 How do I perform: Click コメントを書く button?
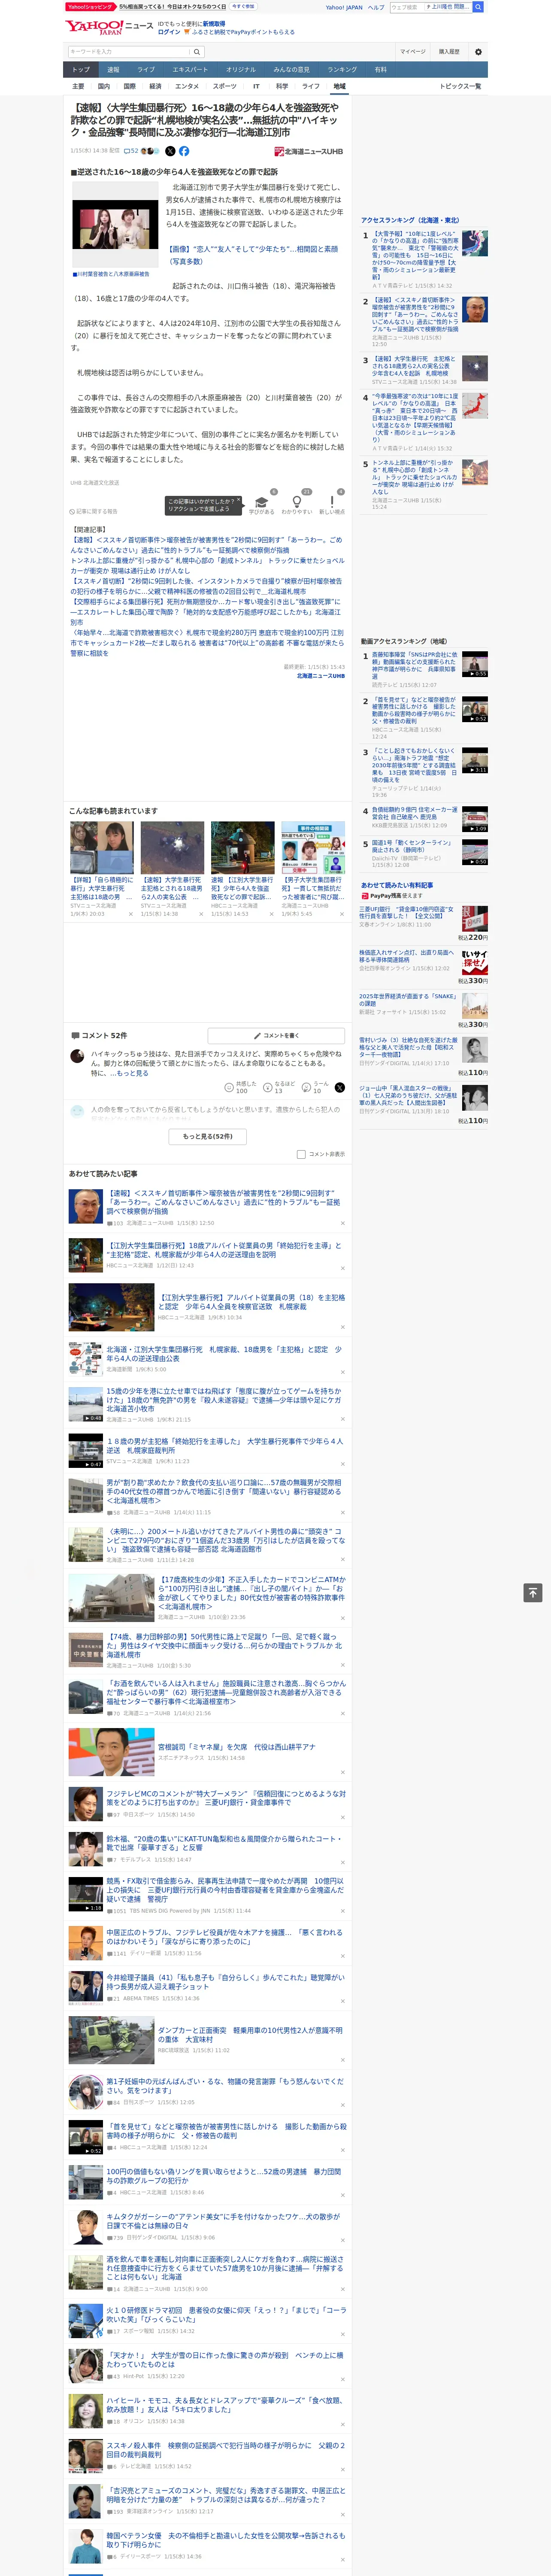276,1036
